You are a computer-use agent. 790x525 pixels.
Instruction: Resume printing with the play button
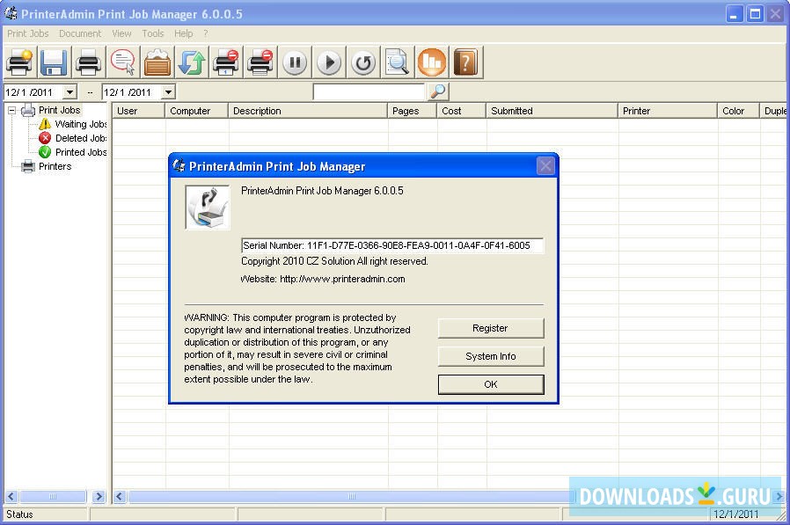329,62
